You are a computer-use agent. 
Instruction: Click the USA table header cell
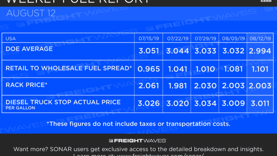tap(11, 39)
